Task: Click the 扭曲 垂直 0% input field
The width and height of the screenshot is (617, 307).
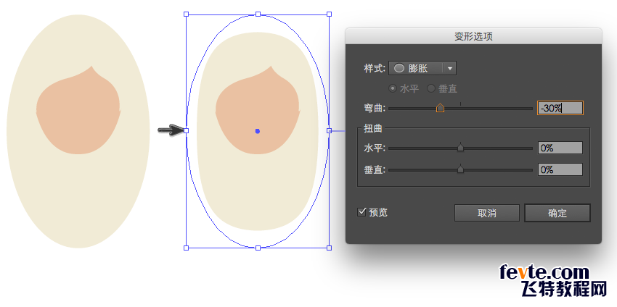Action: [560, 169]
